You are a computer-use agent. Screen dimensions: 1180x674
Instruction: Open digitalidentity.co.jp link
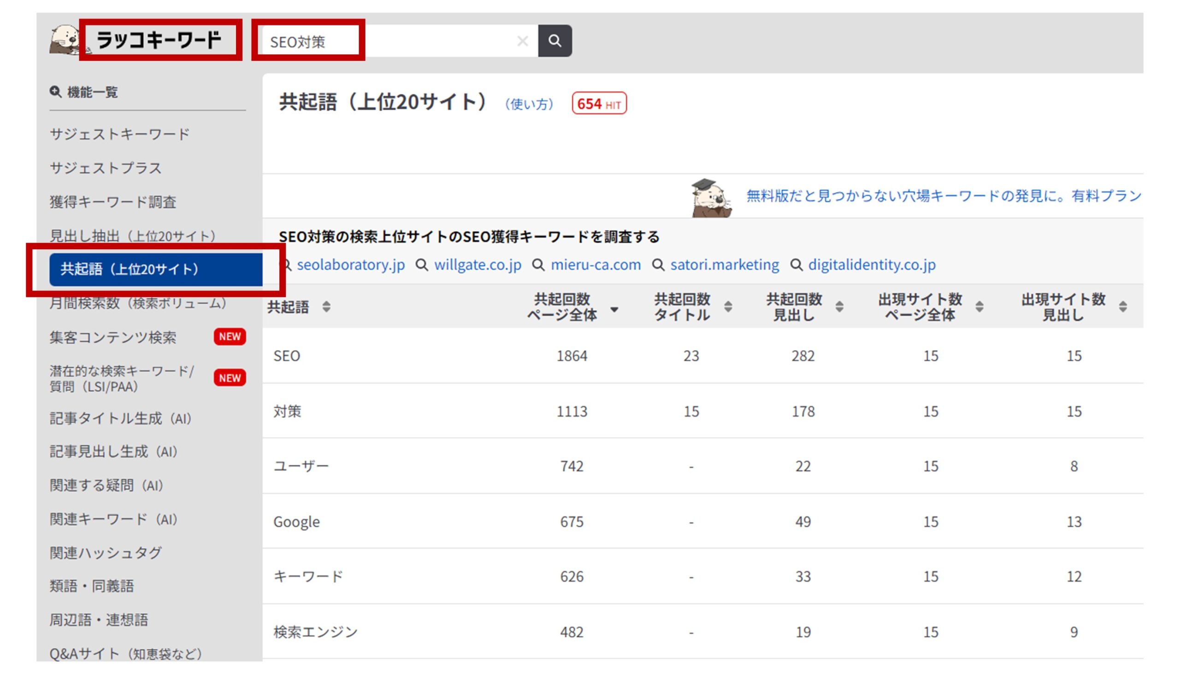pyautogui.click(x=872, y=265)
